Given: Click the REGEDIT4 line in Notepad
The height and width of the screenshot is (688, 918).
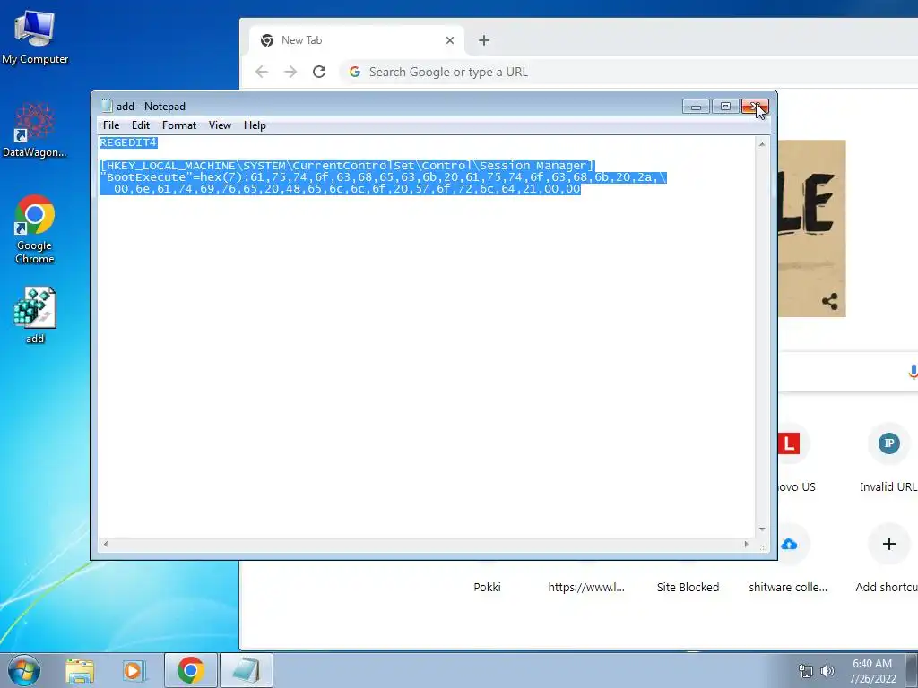Looking at the screenshot, I should (128, 142).
